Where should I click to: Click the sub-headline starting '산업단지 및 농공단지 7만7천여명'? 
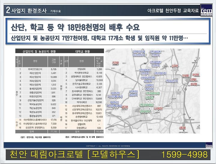pyautogui.click(x=99, y=38)
